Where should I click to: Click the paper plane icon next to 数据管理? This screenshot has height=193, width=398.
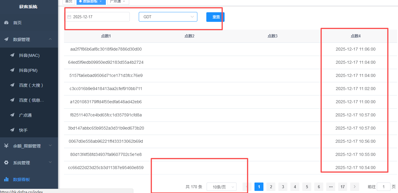[x=6, y=39]
